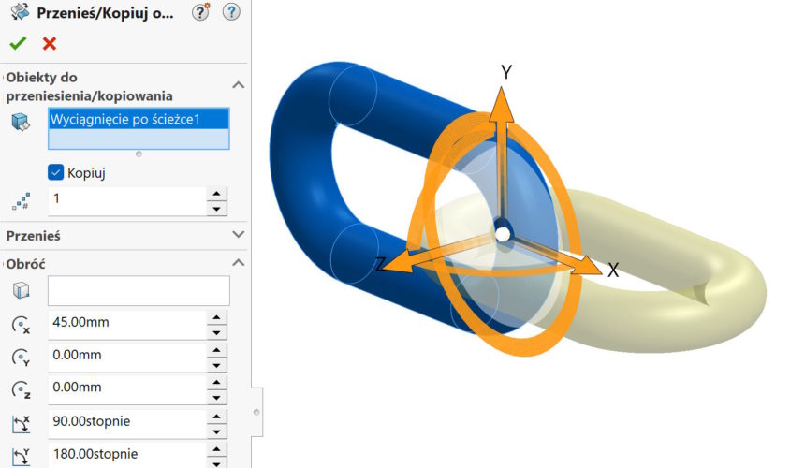Increase the number of copies value
This screenshot has width=805, height=468.
point(217,194)
